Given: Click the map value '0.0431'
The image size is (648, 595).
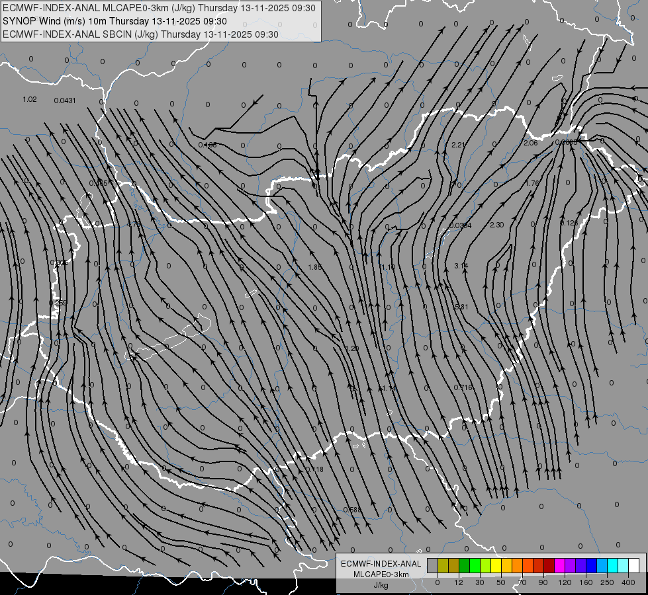Looking at the screenshot, I should pos(65,100).
